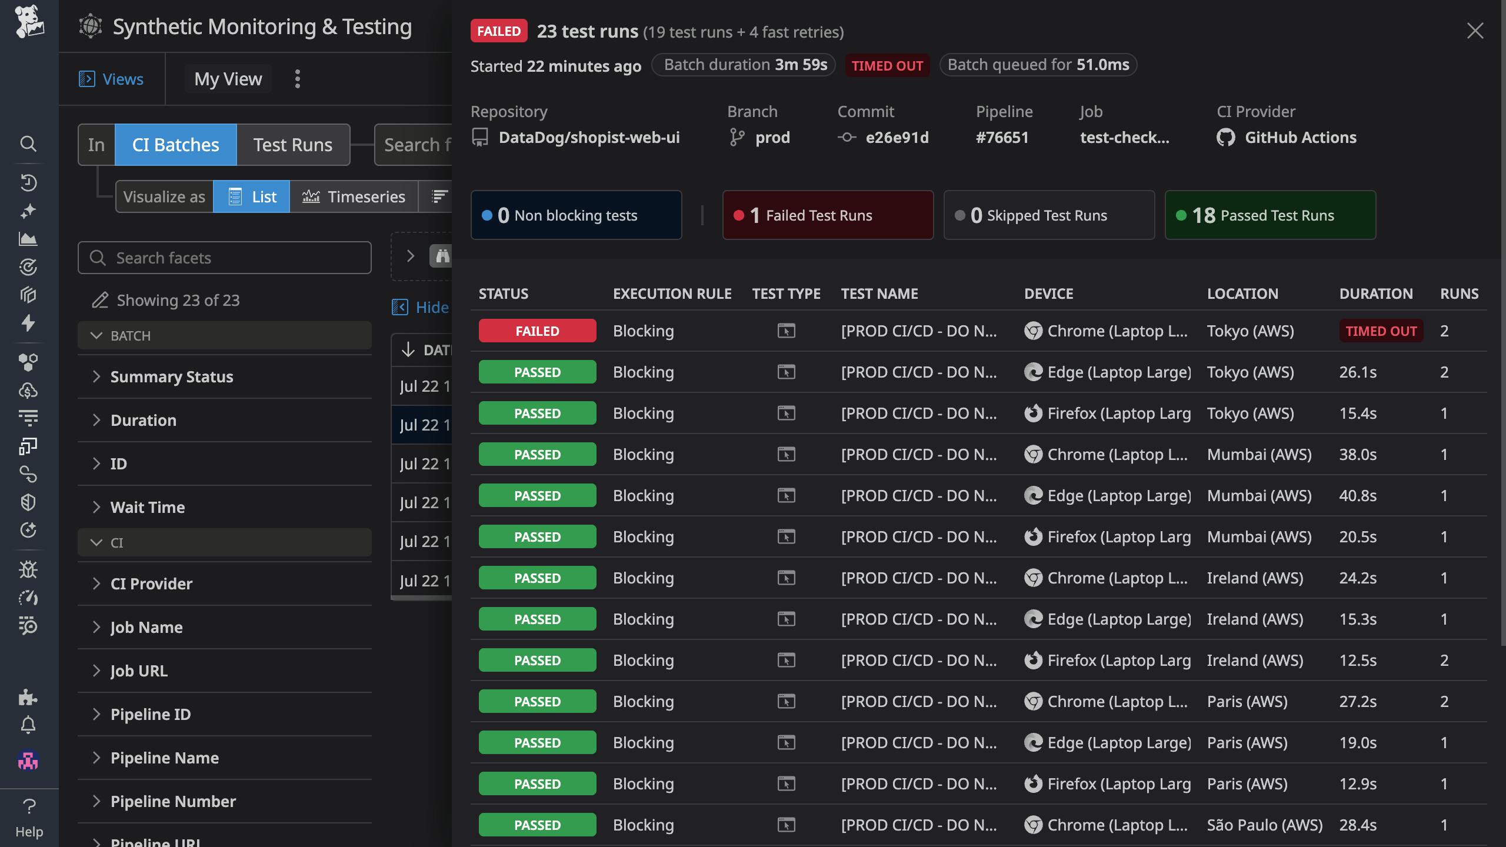1506x847 pixels.
Task: Open the Error Tracking bug icon
Action: (28, 570)
